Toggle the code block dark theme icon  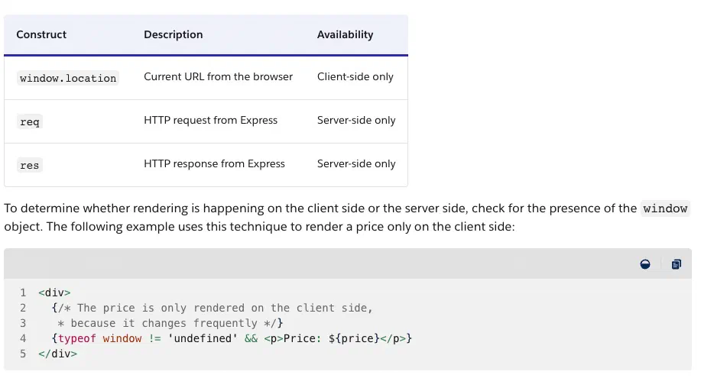tap(644, 264)
